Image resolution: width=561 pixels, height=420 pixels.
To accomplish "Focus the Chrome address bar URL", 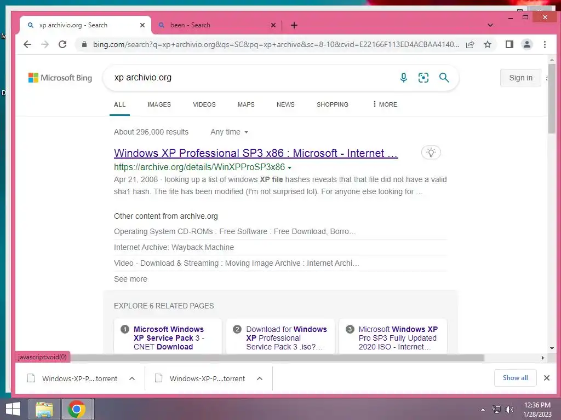I will (x=276, y=44).
